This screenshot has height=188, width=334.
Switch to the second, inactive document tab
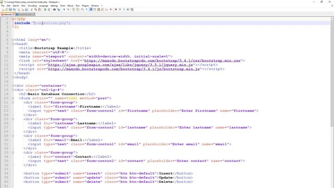(x=25, y=15)
